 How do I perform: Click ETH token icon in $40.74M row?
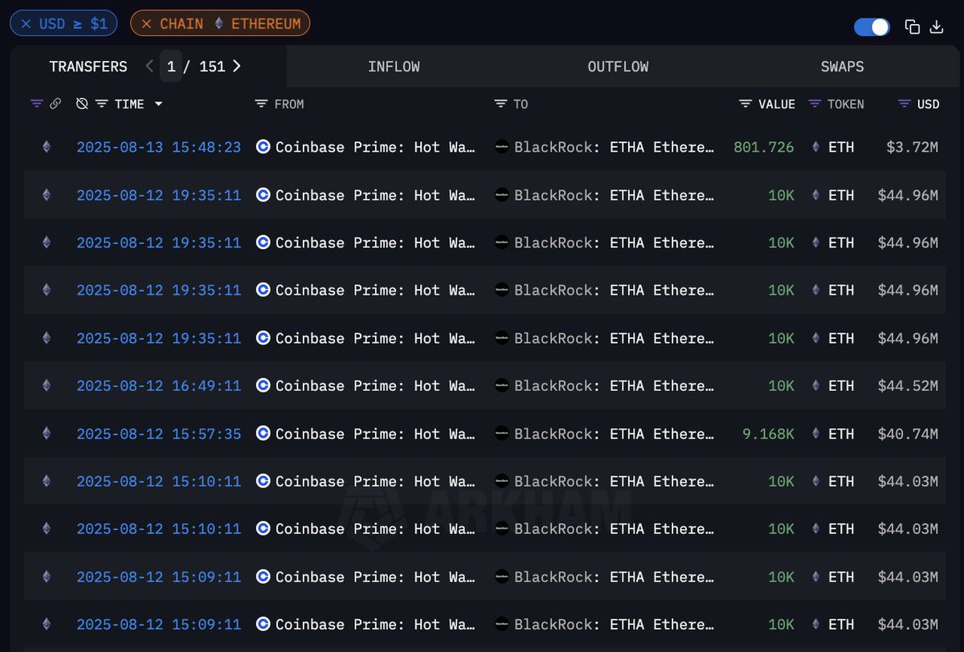[x=816, y=434]
